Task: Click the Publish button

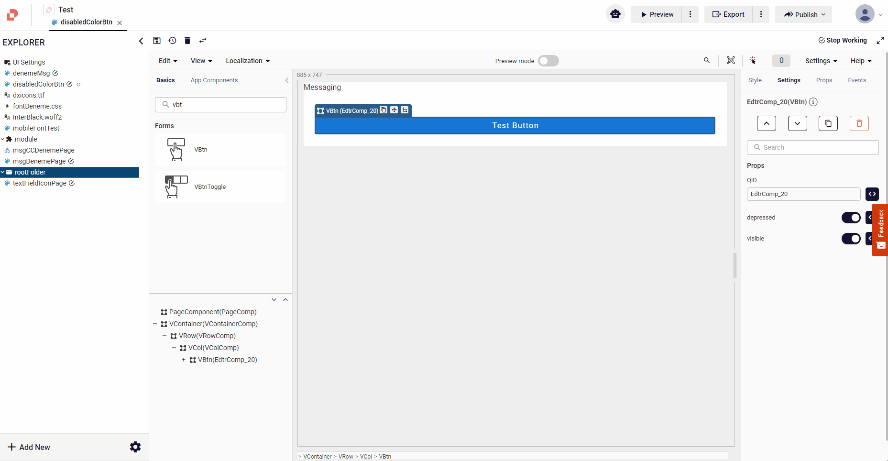Action: (x=803, y=14)
